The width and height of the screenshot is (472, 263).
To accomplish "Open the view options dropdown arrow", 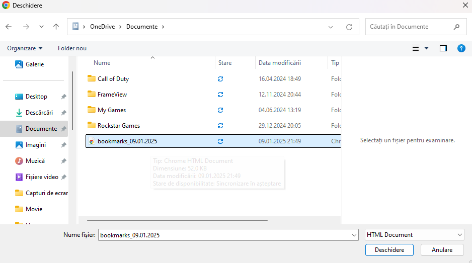I will pos(427,48).
